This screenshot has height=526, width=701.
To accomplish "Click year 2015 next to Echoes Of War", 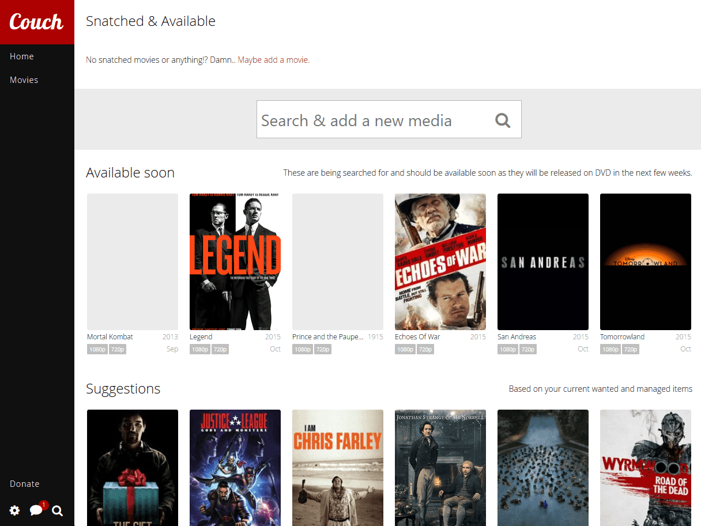I will 478,337.
